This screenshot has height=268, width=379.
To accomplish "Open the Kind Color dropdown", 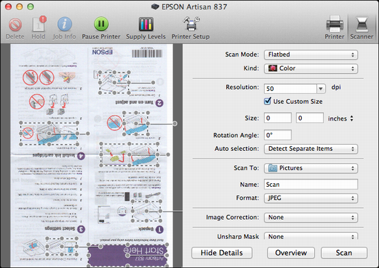I will point(311,68).
